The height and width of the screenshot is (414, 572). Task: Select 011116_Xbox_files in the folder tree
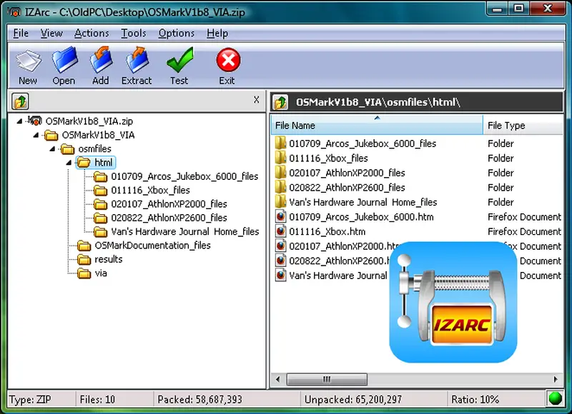coord(150,190)
